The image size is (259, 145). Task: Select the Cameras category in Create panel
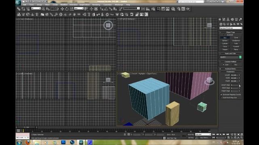(x=231, y=24)
